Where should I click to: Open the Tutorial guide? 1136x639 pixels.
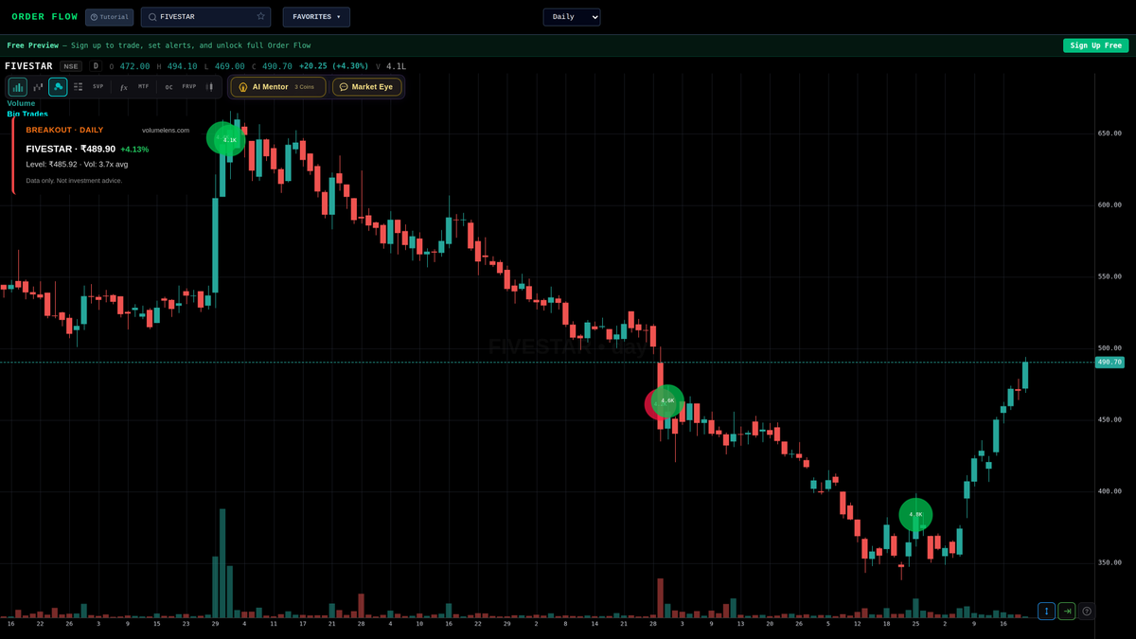point(109,16)
